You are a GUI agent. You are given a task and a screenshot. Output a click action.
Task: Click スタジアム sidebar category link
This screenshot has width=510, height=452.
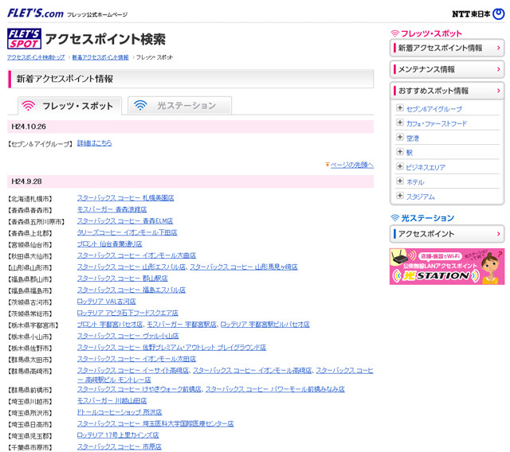421,197
